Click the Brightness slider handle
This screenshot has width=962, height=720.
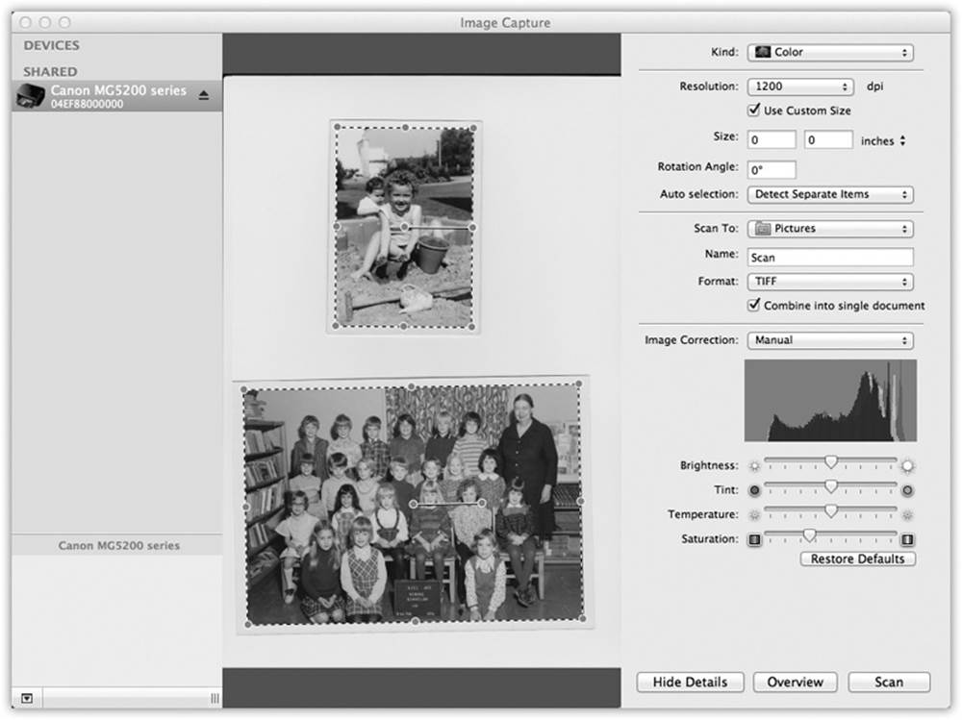click(x=831, y=461)
